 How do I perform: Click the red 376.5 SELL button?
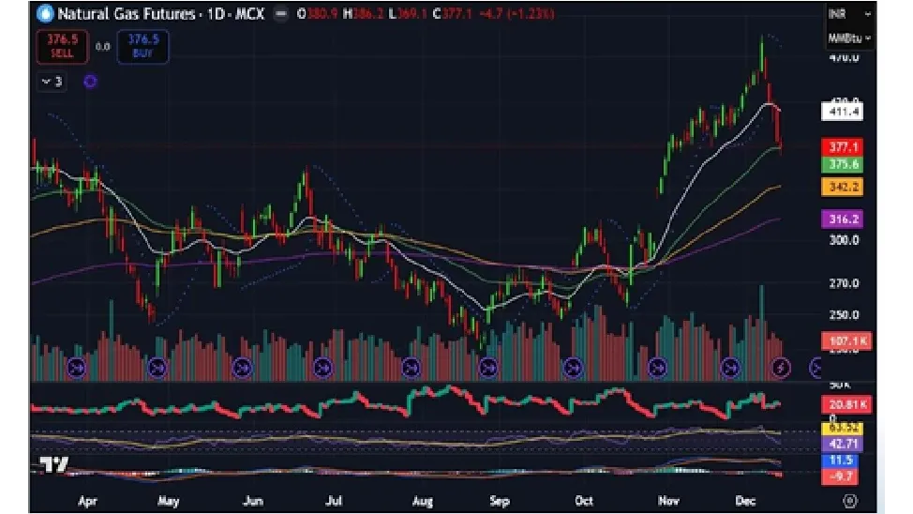62,46
